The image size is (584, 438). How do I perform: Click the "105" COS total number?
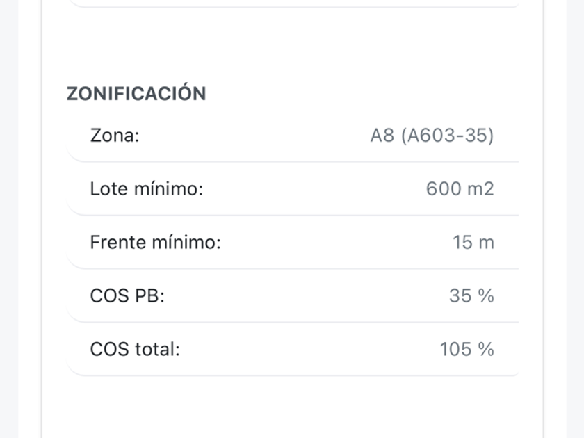point(455,349)
